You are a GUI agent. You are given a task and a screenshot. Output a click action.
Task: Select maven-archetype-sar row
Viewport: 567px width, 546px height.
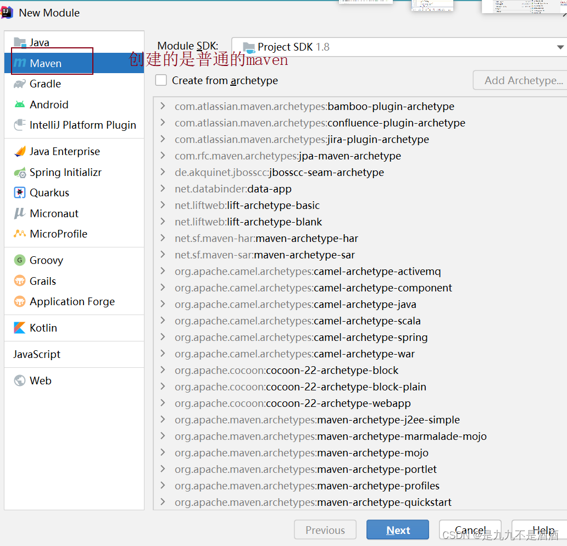coord(360,255)
